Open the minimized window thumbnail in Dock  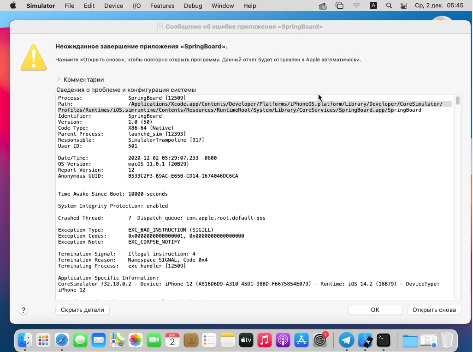[428, 341]
